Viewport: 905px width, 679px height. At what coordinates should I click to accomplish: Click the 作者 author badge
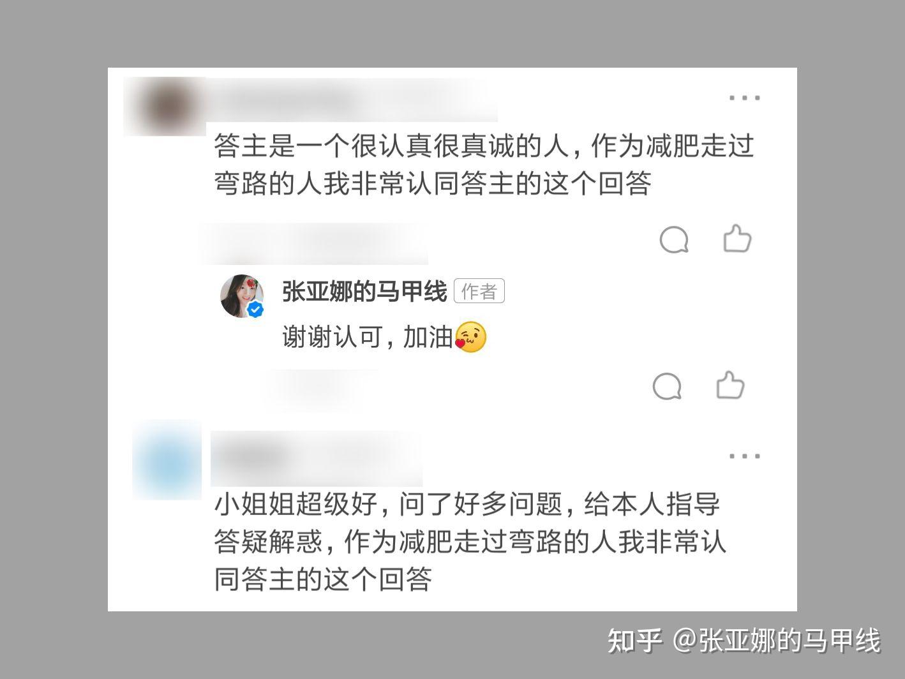[479, 292]
